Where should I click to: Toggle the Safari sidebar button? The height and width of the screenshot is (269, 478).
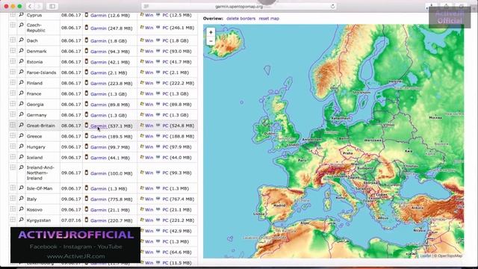52,6
